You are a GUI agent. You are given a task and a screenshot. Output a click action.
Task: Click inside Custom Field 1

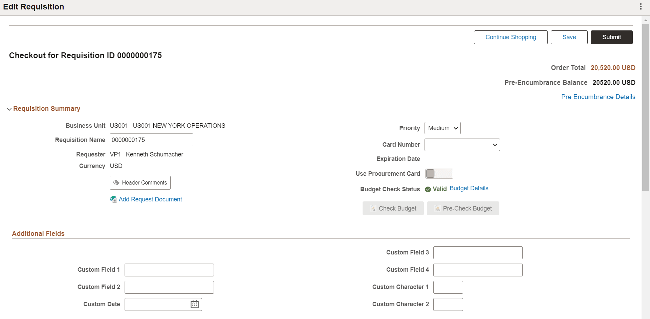[x=169, y=270]
